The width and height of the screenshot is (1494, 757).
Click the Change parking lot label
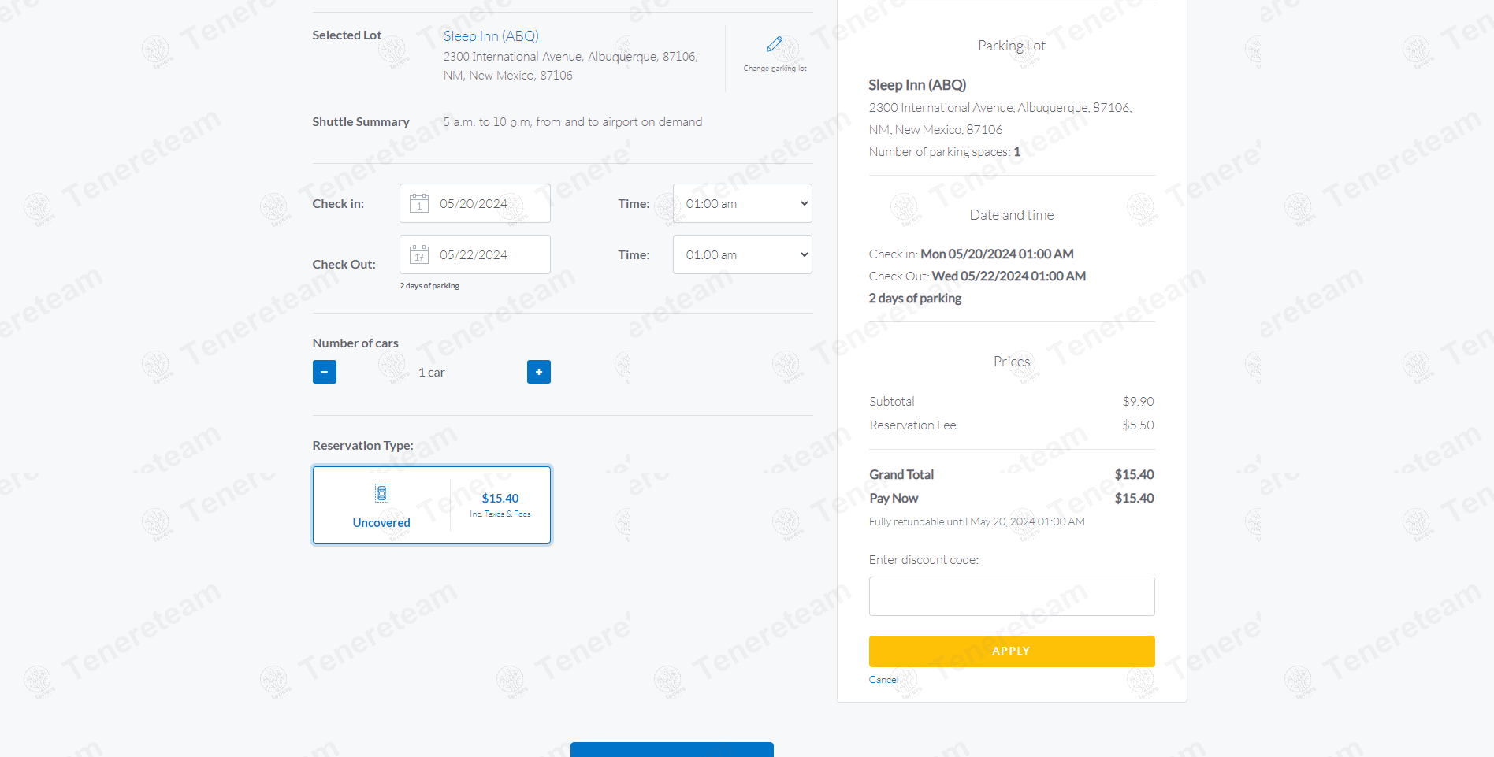coord(775,69)
